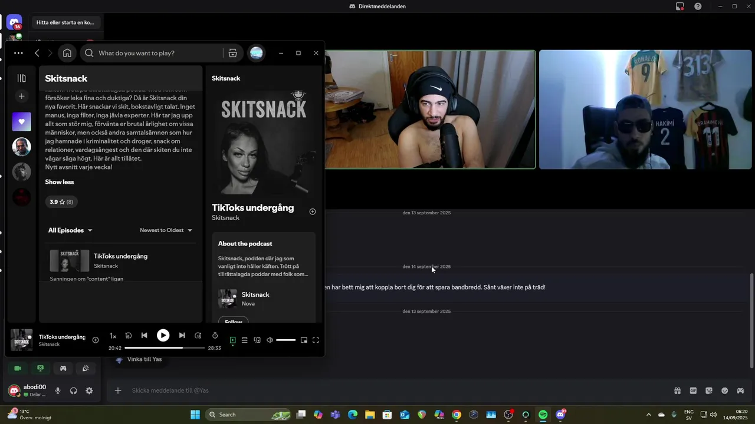The width and height of the screenshot is (755, 424).
Task: Open the Spotify profile avatar menu
Action: (x=257, y=53)
